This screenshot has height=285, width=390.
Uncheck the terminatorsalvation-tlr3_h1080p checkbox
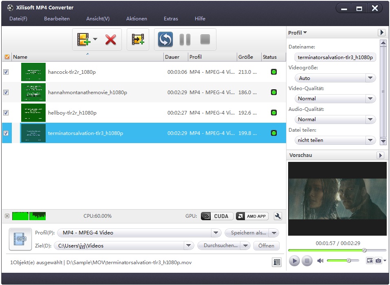[x=6, y=133]
